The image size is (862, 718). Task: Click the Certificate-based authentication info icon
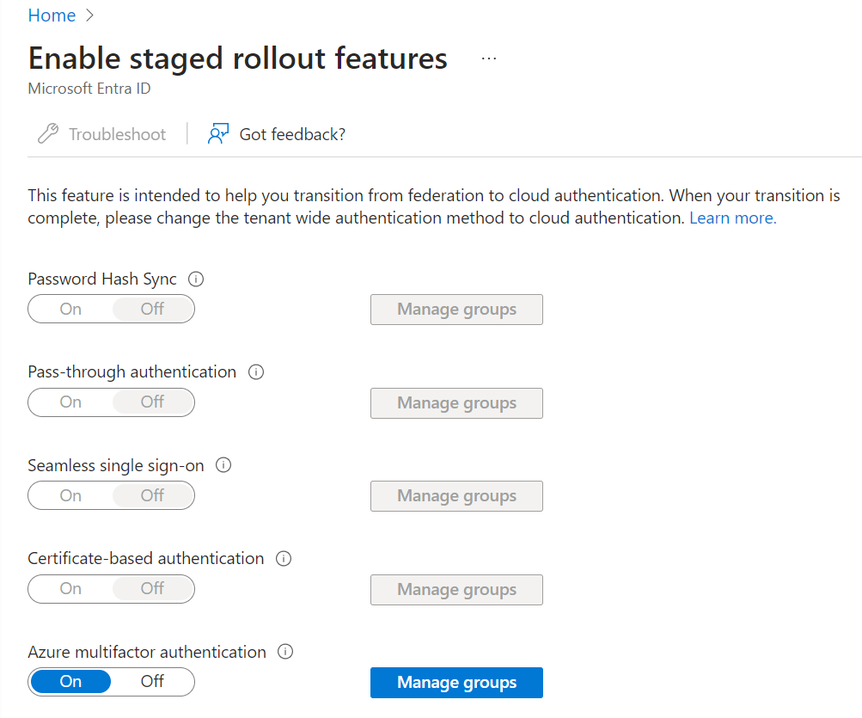pos(284,559)
